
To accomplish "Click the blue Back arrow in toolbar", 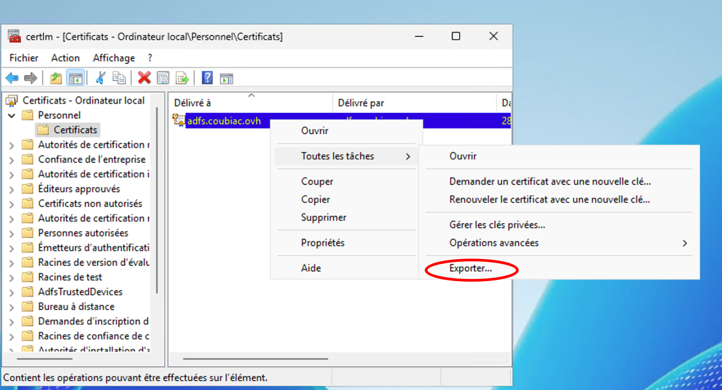I will point(12,79).
